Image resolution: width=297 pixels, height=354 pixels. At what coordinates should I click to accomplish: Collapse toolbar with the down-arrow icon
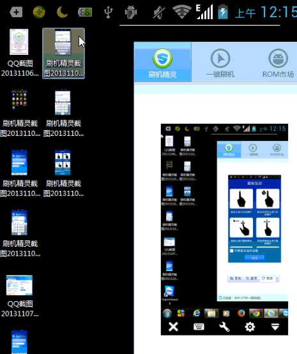[x=275, y=327]
